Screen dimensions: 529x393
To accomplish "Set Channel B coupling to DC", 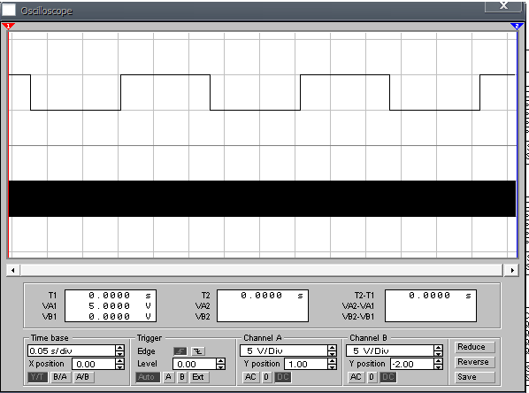I will click(388, 377).
